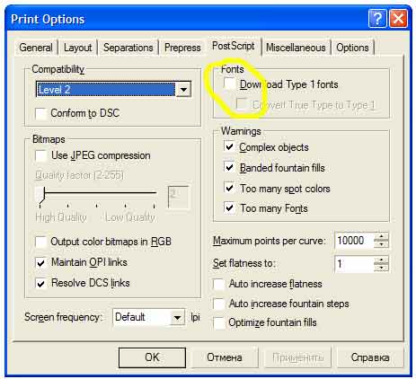Viewport: 416px width, 379px height.
Task: Uncheck Maintain OPI links
Action: tap(41, 262)
